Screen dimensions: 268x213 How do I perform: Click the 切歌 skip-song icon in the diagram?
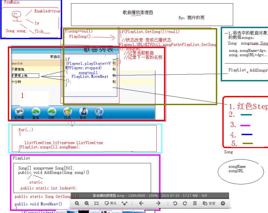[x=52, y=113]
